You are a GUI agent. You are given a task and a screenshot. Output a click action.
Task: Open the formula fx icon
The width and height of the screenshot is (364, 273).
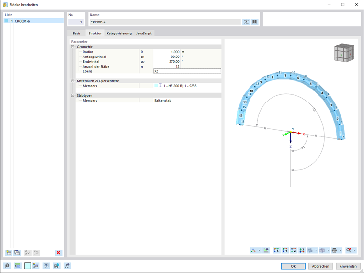point(68,266)
